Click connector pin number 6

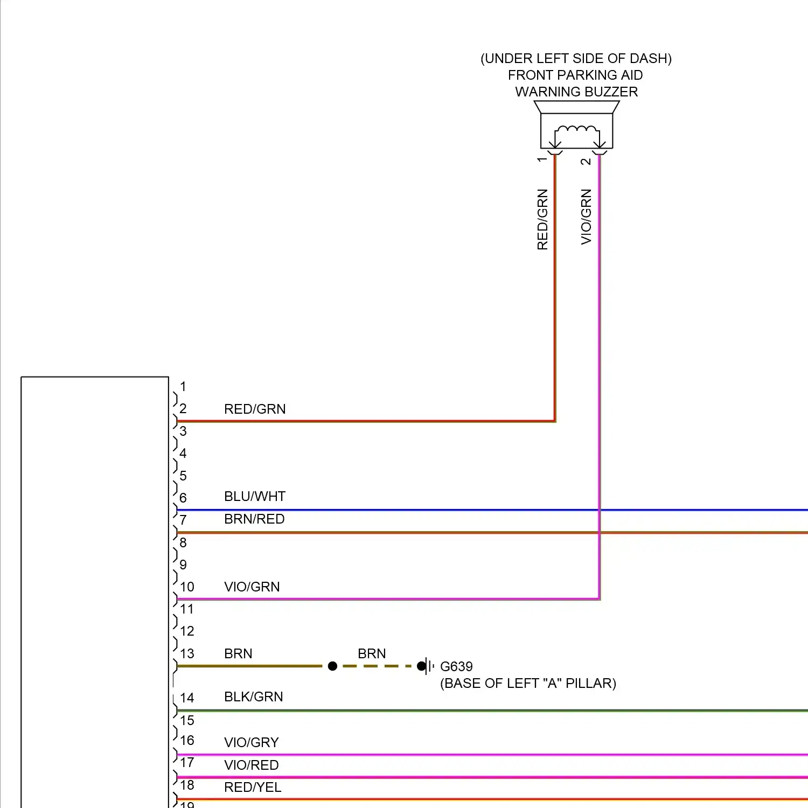click(x=183, y=498)
